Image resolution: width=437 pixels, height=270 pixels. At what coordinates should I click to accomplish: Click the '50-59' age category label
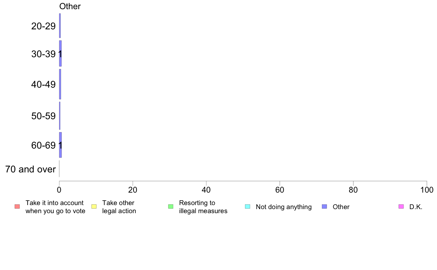43,116
